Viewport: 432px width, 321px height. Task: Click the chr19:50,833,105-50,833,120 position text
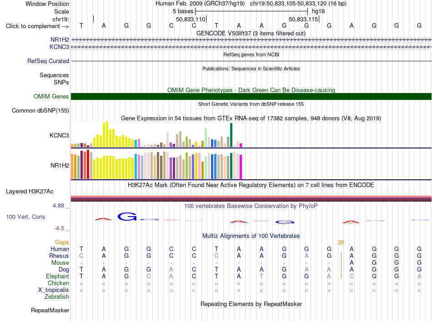(298, 4)
